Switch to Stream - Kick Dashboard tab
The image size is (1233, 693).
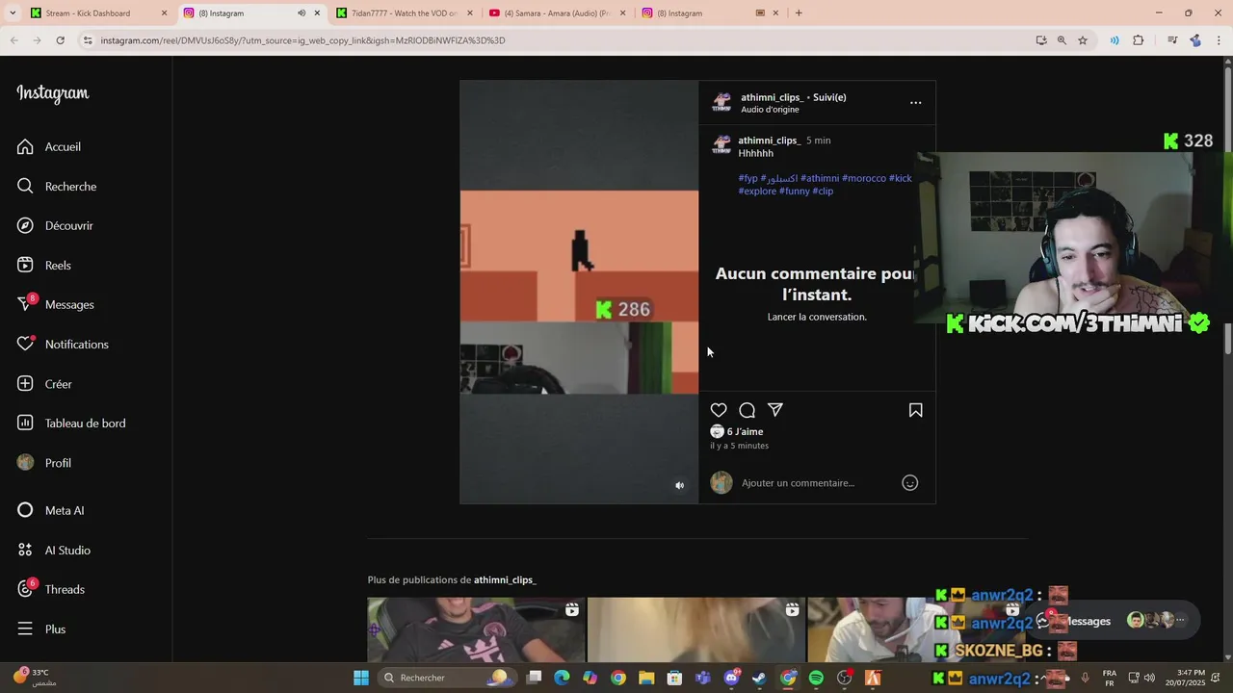pos(87,13)
